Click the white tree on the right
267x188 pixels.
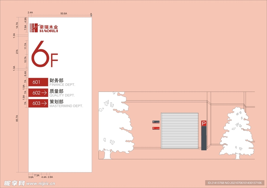coord(237,133)
